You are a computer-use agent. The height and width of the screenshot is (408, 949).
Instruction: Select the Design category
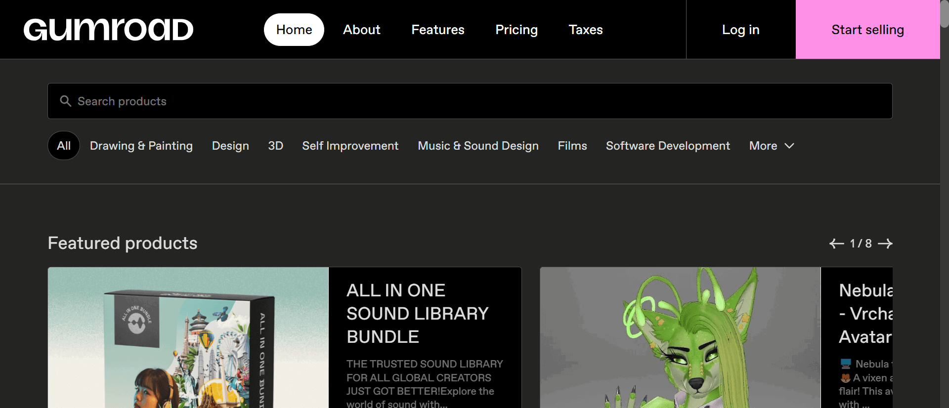pyautogui.click(x=230, y=146)
